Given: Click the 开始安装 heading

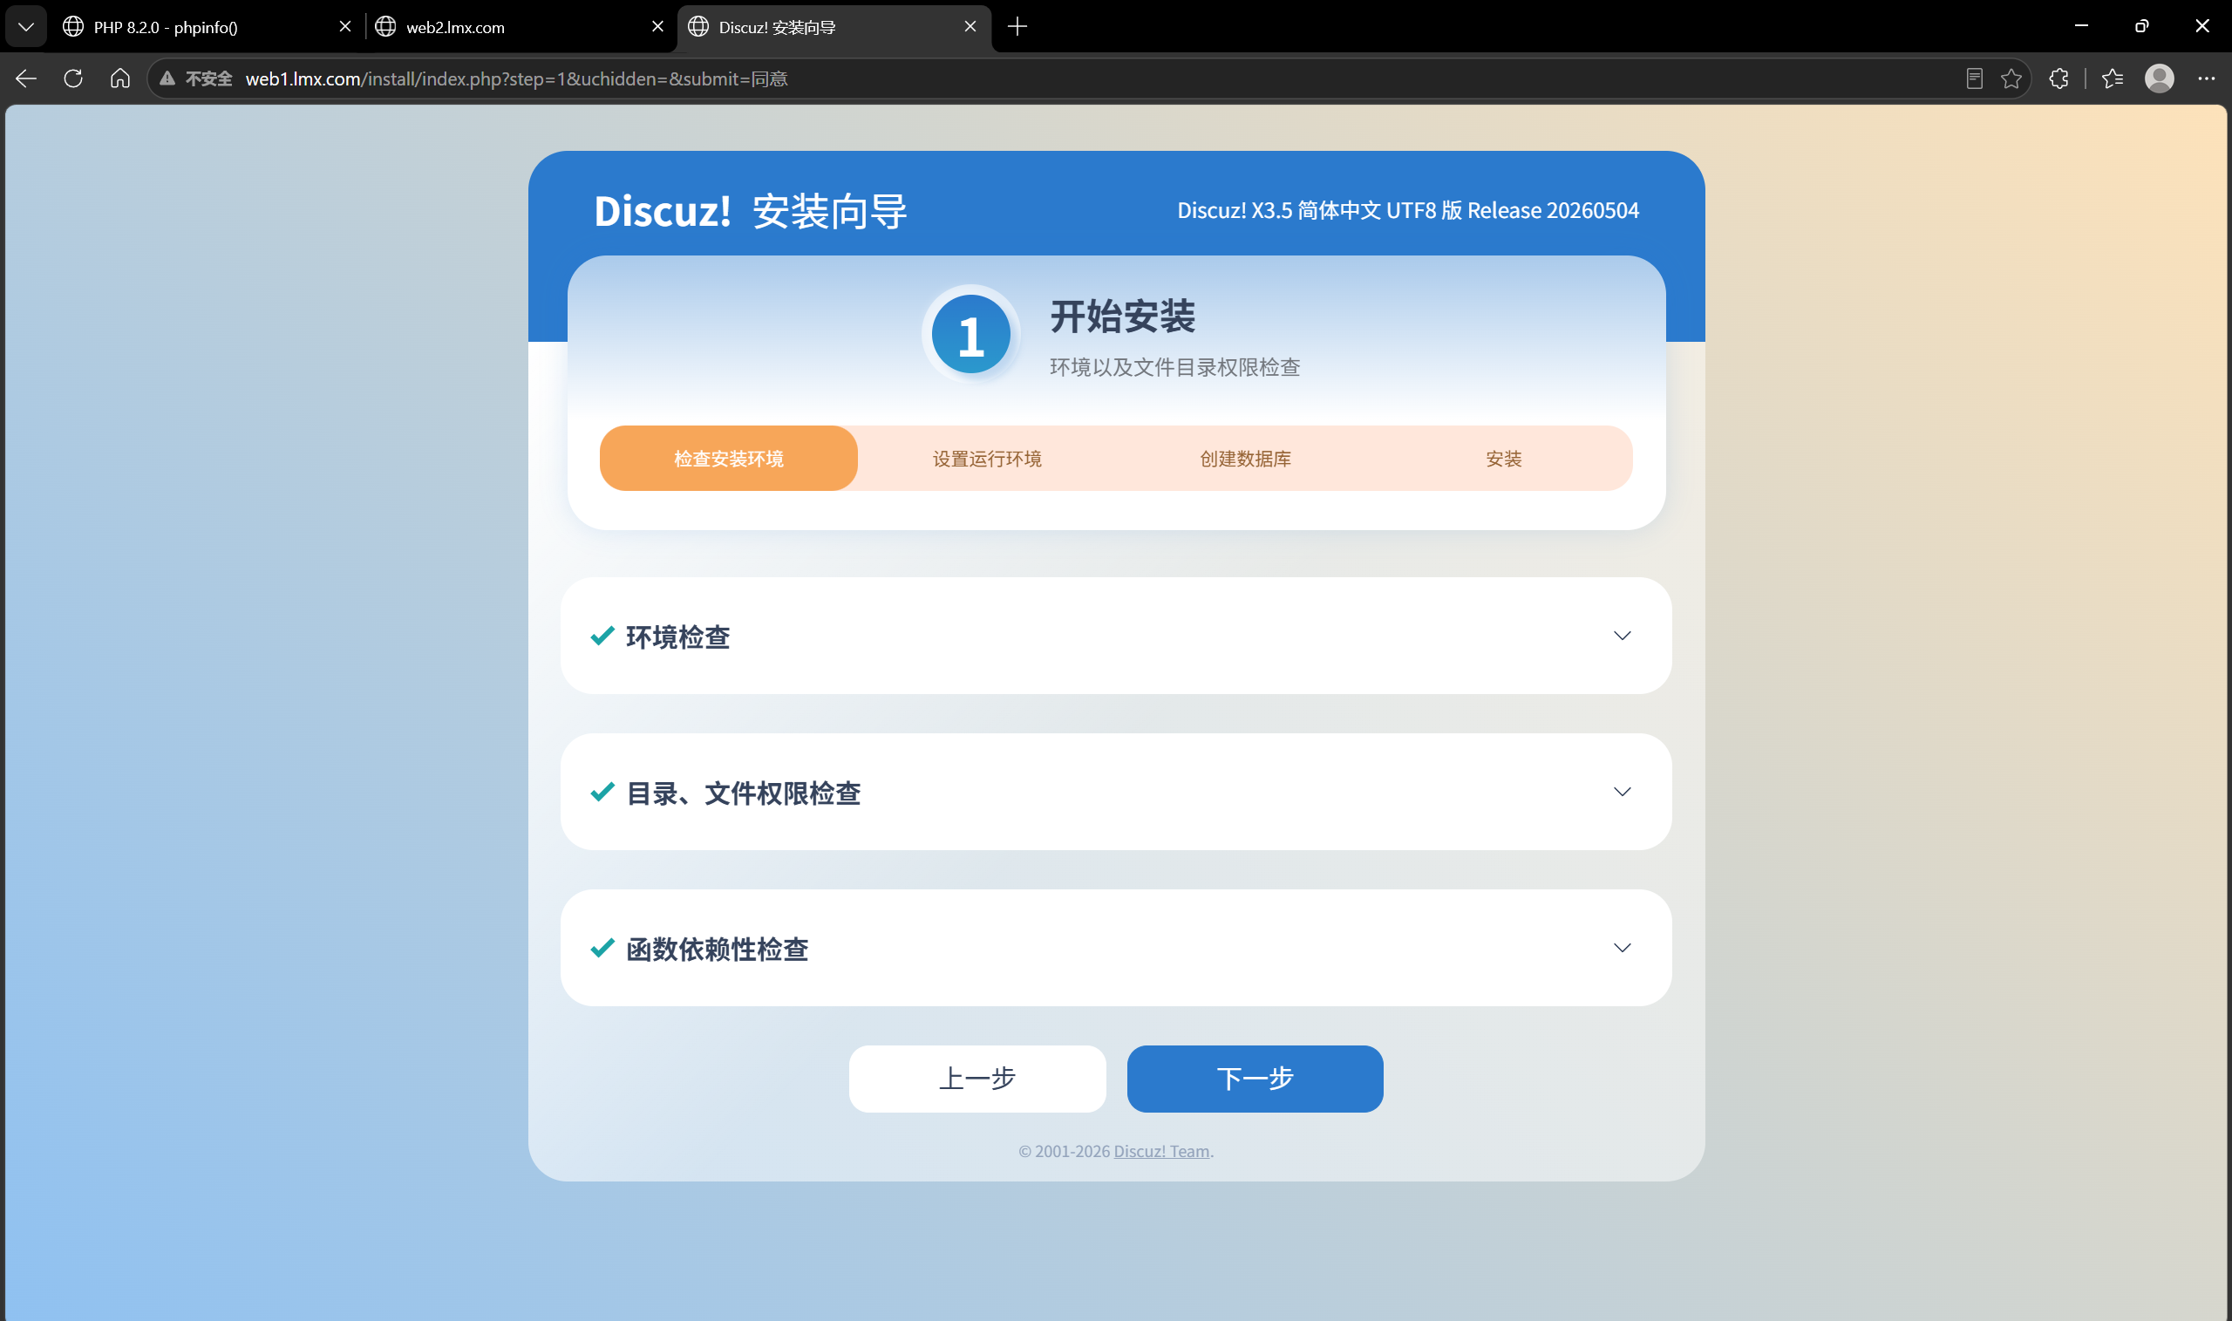Looking at the screenshot, I should point(1122,316).
